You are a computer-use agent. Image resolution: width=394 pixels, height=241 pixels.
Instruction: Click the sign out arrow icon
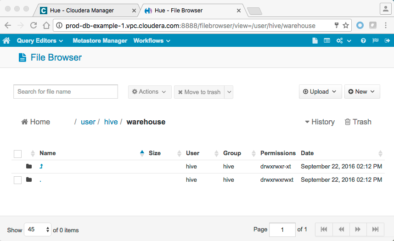[387, 41]
